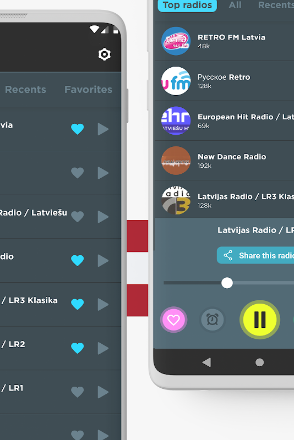Tap the Android home circle button
Image resolution: width=294 pixels, height=440 pixels.
(259, 362)
